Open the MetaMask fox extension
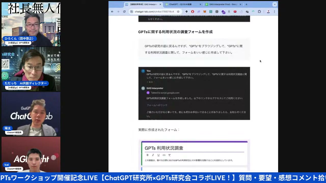The width and height of the screenshot is (326, 183). pos(205,12)
